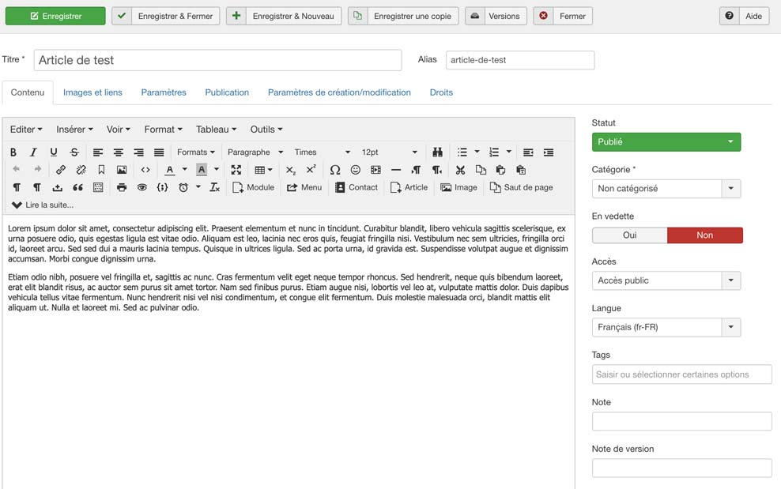Image resolution: width=781 pixels, height=489 pixels.
Task: Choose the text color swatch A
Action: point(170,170)
